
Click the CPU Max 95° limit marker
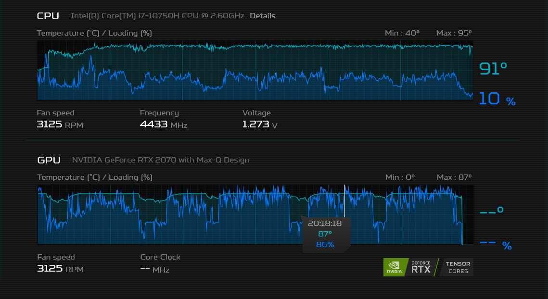(x=454, y=33)
